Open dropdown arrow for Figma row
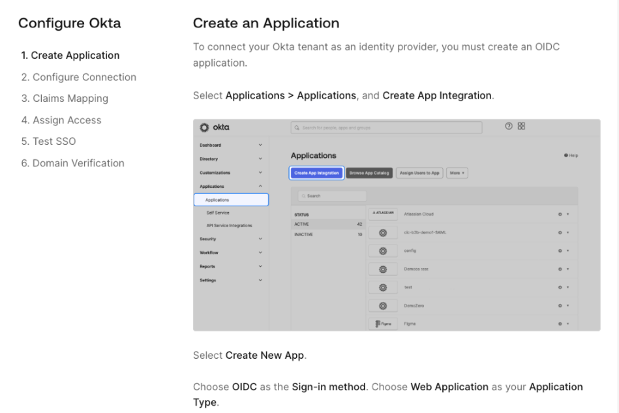The width and height of the screenshot is (619, 413). coord(568,324)
